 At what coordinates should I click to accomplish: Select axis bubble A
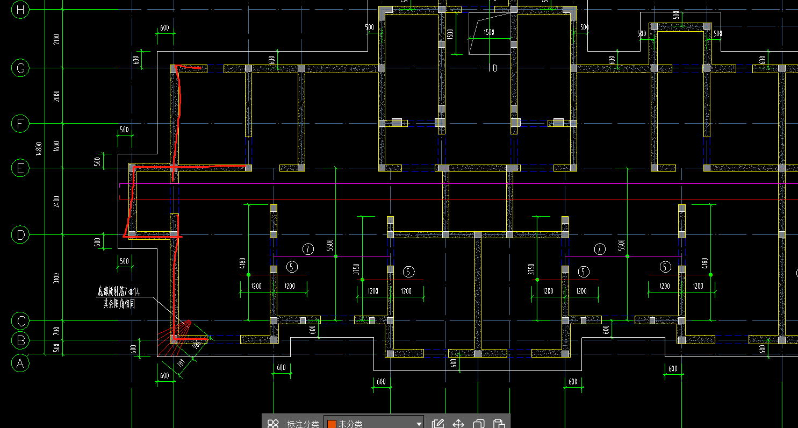[20, 363]
